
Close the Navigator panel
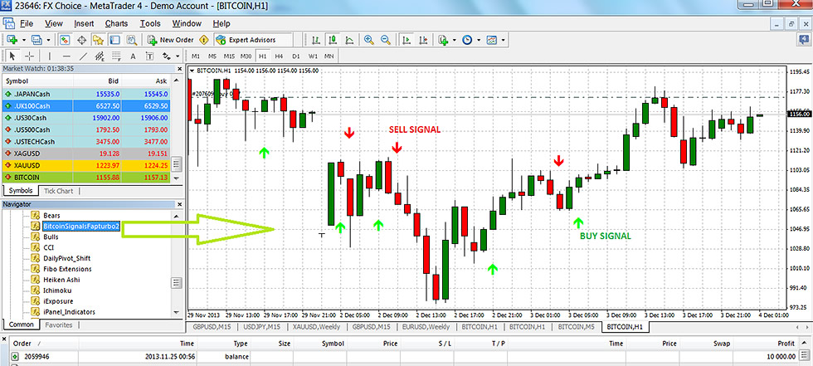tap(180, 205)
